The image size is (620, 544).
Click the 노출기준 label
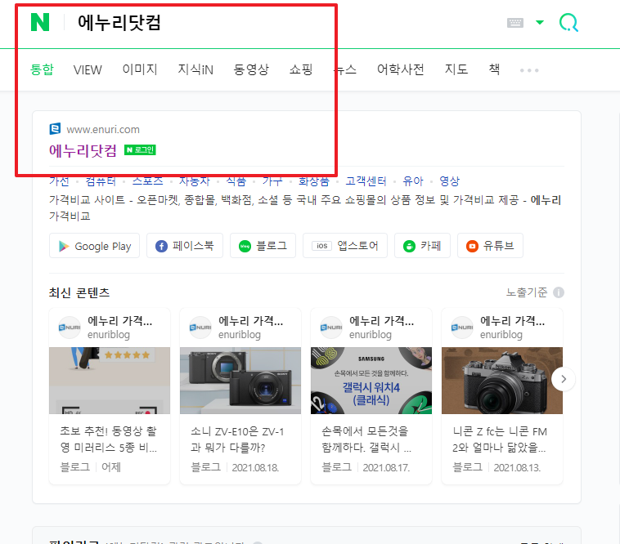tap(527, 292)
